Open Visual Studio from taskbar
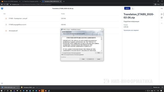 coord(14,91)
